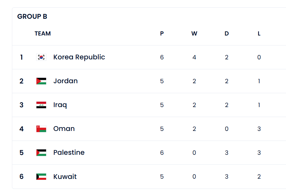Open the Palestine team page
This screenshot has width=286, height=192.
[x=69, y=153]
